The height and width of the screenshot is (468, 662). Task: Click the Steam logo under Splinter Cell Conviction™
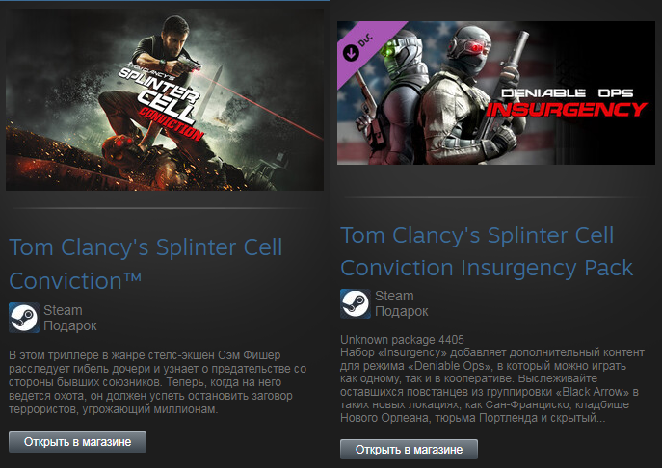tap(23, 318)
